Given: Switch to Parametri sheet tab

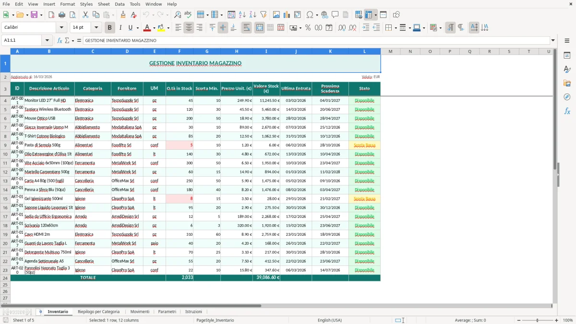Looking at the screenshot, I should pos(167,312).
